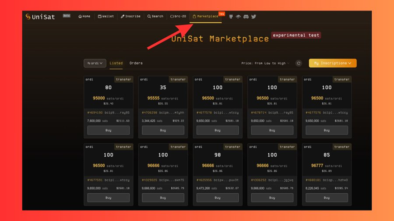
Task: Open inscription number #4680101
Action: coord(313,180)
